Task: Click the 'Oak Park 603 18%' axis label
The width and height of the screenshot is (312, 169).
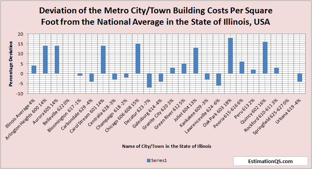Action: pyautogui.click(x=217, y=113)
